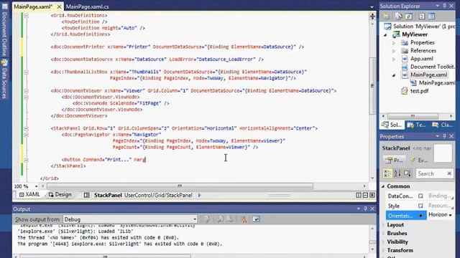Open the editor tab list dropdown

(x=372, y=6)
